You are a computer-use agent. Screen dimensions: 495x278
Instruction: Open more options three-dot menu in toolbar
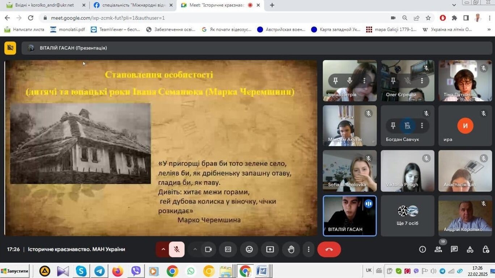[308, 249]
